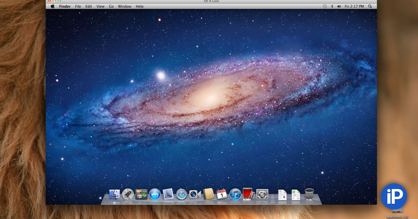This screenshot has height=219, width=418.
Task: Open the File menu
Action: (x=78, y=6)
